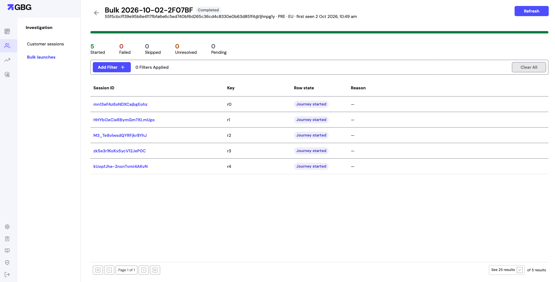
Task: Click the Key column header
Action: [x=231, y=88]
